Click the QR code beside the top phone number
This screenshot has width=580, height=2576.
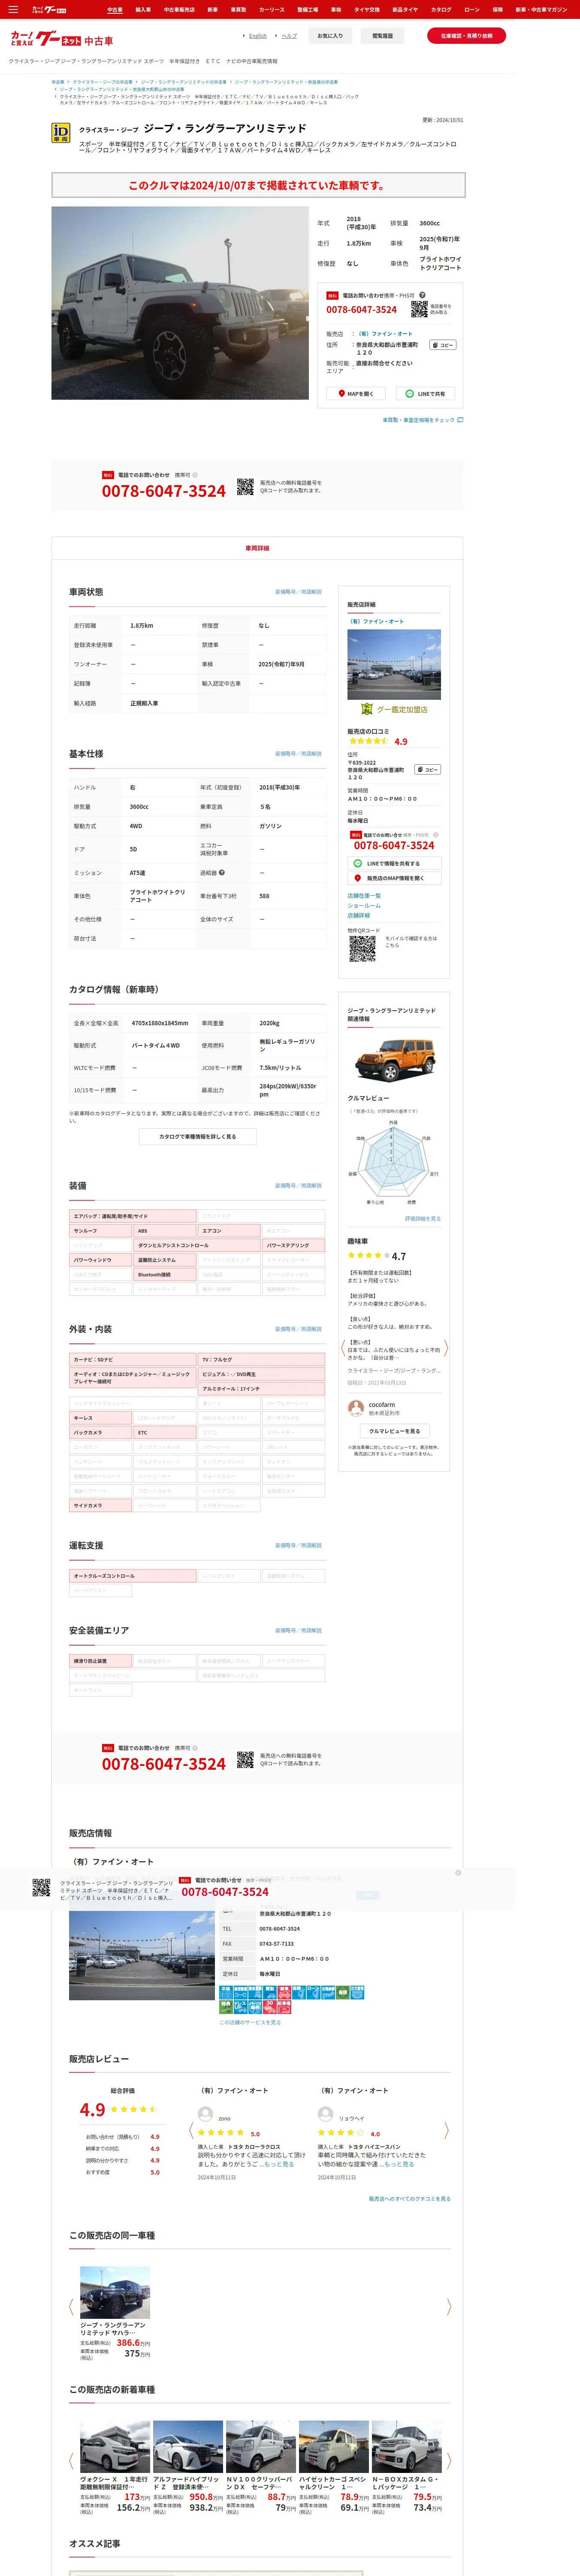[419, 309]
